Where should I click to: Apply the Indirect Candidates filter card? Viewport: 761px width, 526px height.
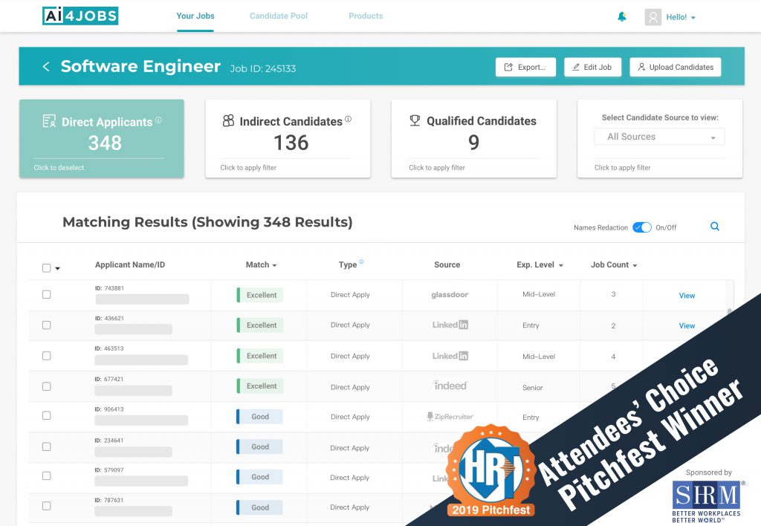288,139
